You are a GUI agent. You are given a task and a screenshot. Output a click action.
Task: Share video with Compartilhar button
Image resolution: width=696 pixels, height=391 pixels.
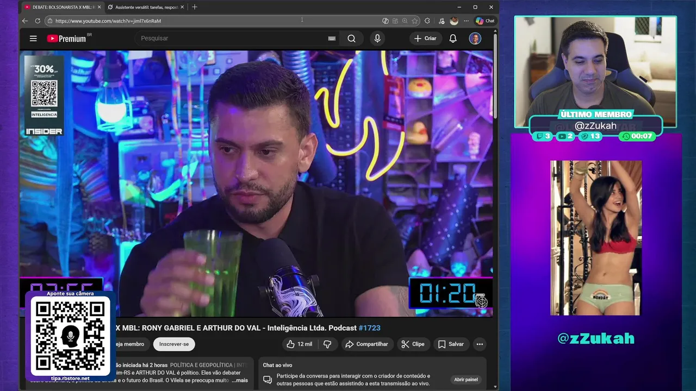tap(366, 344)
